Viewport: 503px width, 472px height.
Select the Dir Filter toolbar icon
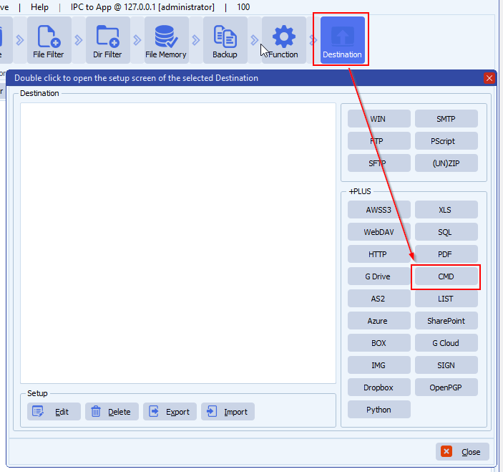107,40
